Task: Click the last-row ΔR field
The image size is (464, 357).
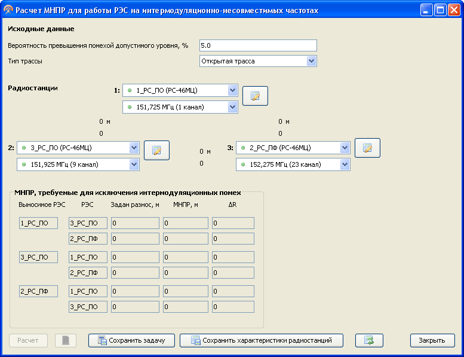Action: [233, 307]
